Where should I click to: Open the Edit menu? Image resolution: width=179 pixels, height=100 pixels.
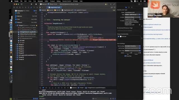pos(25,1)
